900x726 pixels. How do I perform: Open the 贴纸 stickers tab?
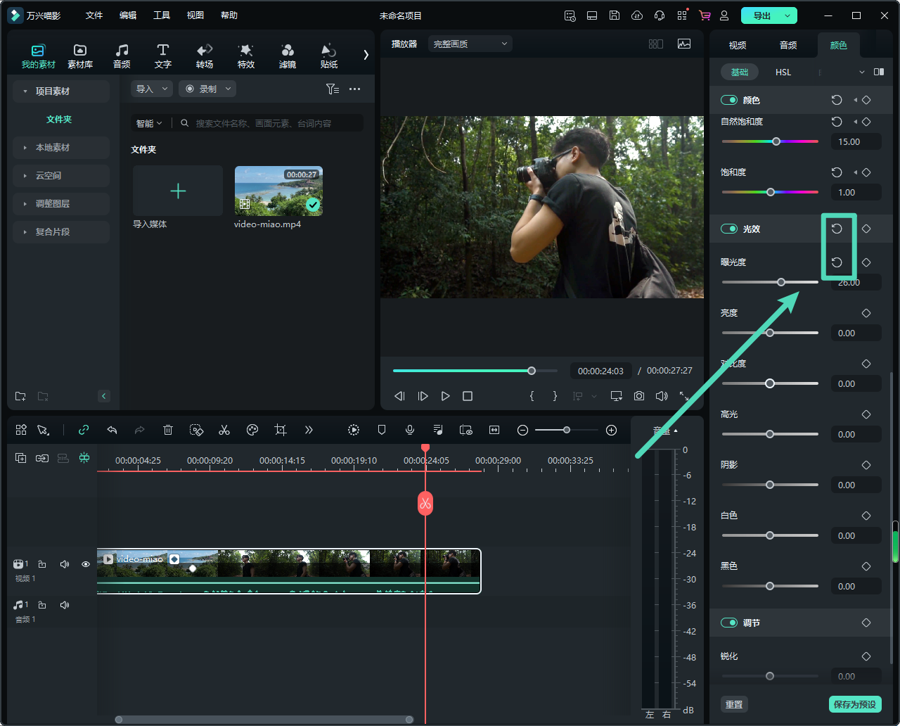tap(328, 56)
